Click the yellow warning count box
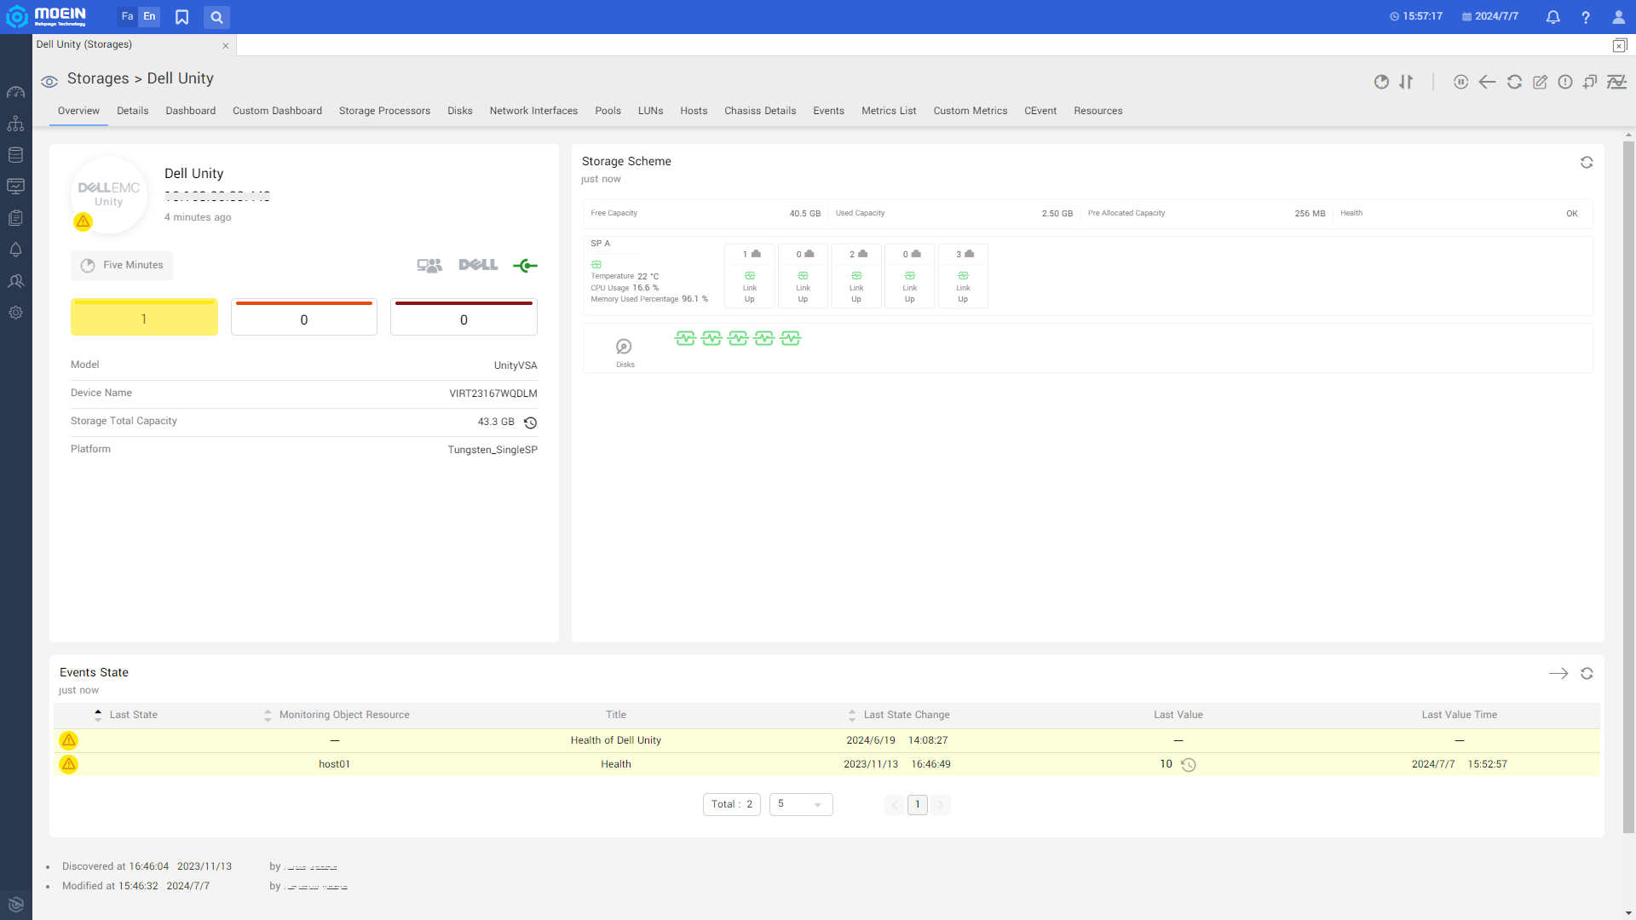 click(x=144, y=317)
